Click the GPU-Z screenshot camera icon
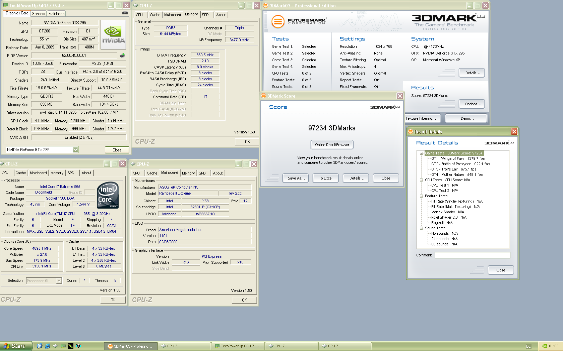563x351 pixels. coord(125,13)
